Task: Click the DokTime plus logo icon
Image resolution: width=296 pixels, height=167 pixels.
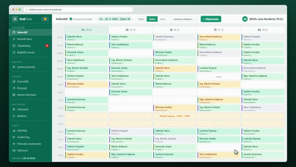Action: pyautogui.click(x=15, y=19)
